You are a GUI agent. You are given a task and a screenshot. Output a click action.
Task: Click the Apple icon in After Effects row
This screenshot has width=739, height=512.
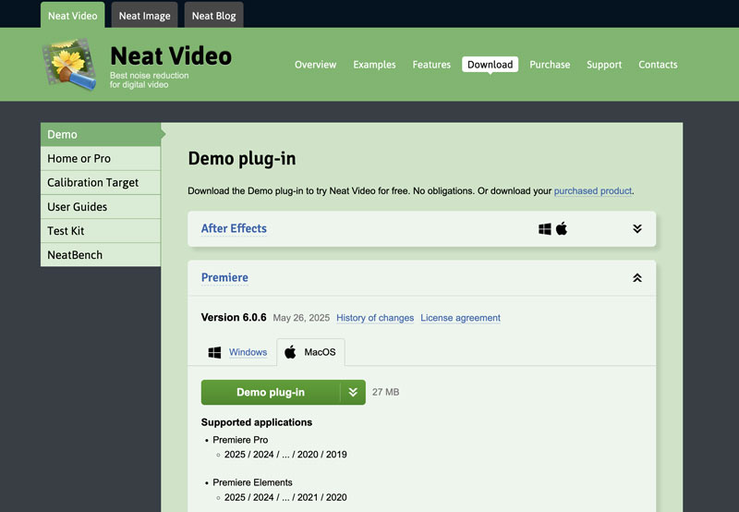(x=562, y=228)
